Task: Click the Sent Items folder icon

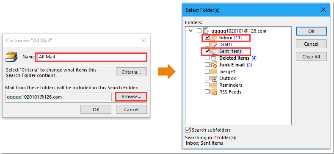Action: pos(214,52)
